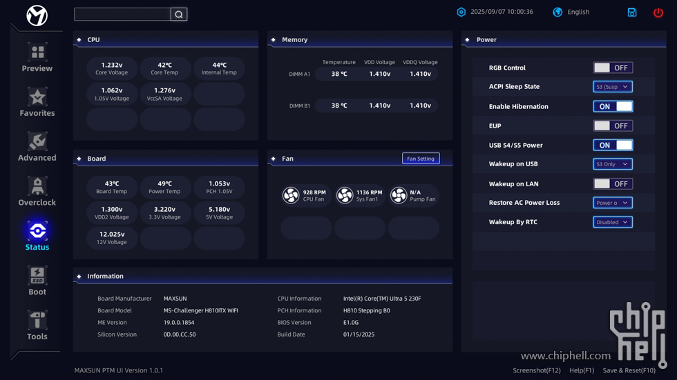
Task: Click Screenshot(F12) at bottom
Action: pyautogui.click(x=537, y=370)
